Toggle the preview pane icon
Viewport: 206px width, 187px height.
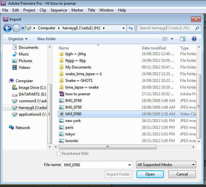click(x=183, y=39)
